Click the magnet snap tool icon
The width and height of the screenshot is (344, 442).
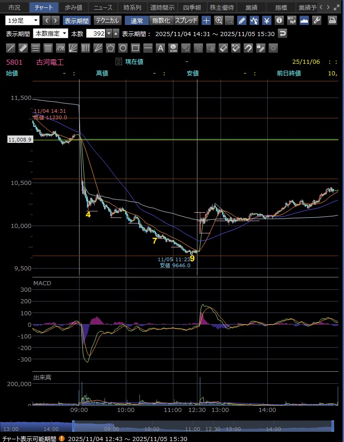248,48
